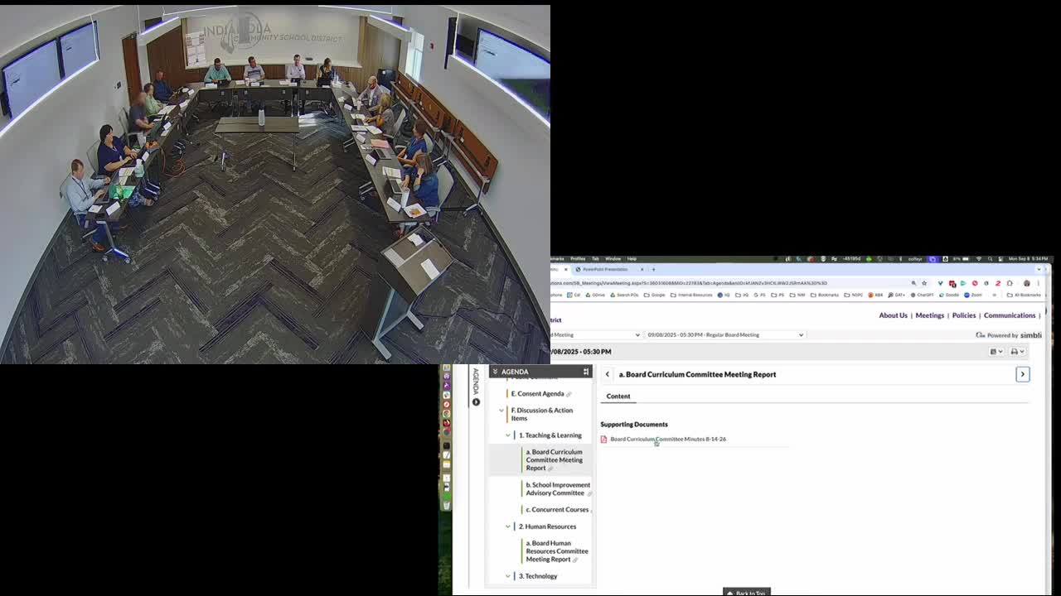Select School Improvement Advisory Committee agenda item
Screen dimensions: 1061x596
[x=557, y=489]
